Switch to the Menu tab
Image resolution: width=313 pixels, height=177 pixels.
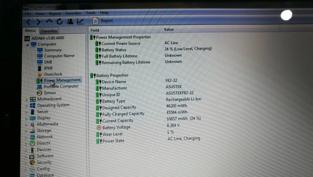[30, 31]
